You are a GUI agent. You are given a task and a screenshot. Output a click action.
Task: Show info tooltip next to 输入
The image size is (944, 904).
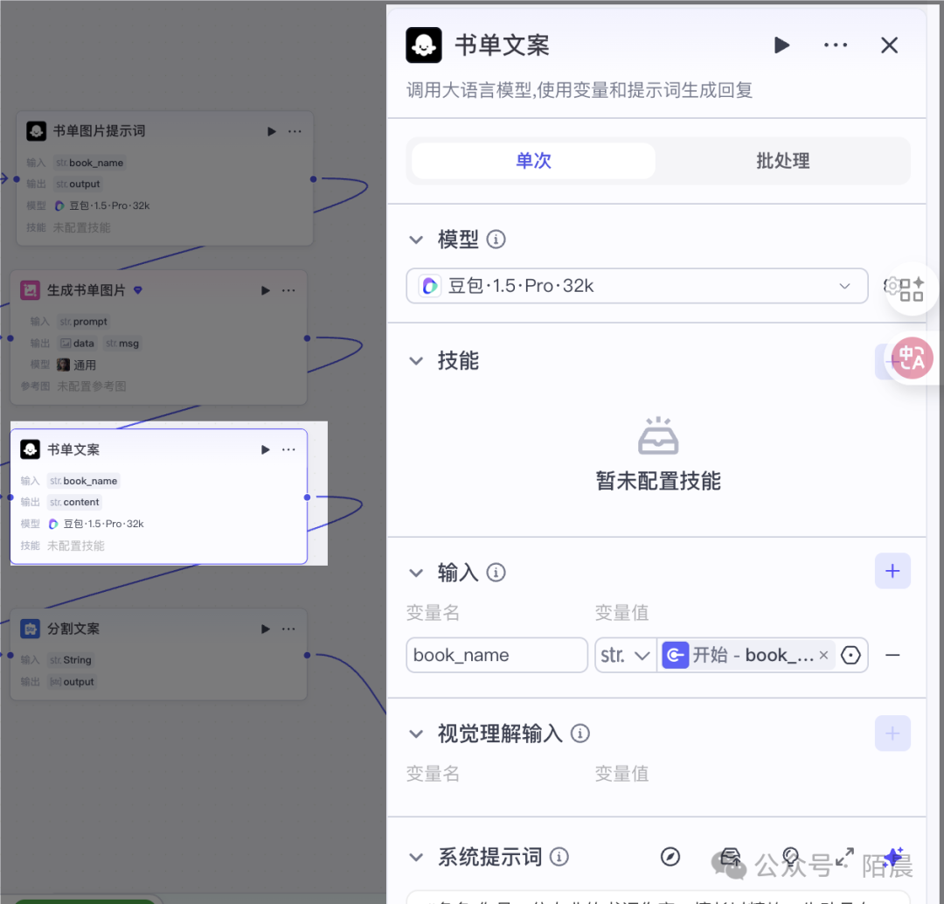496,573
